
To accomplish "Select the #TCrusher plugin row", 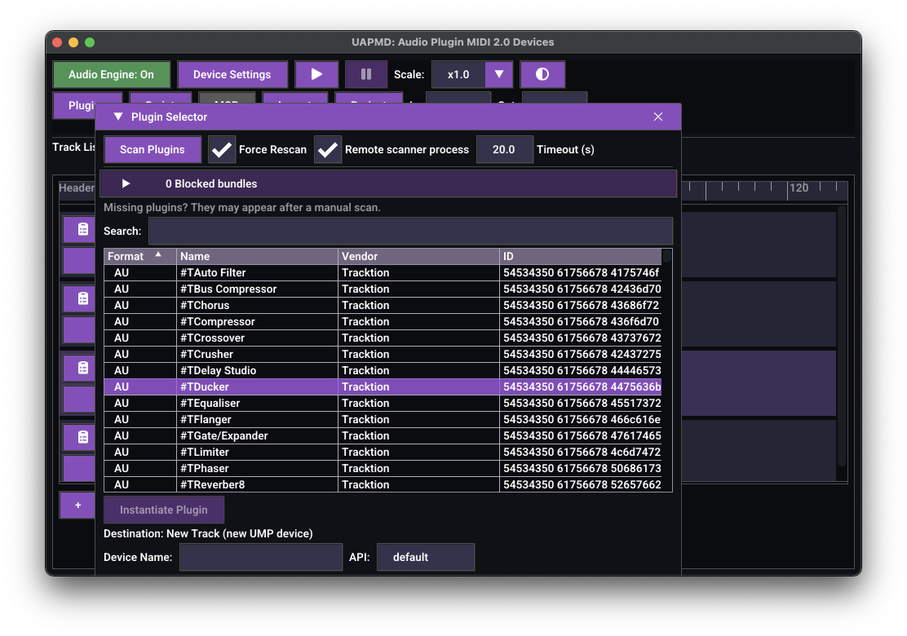I will point(383,354).
